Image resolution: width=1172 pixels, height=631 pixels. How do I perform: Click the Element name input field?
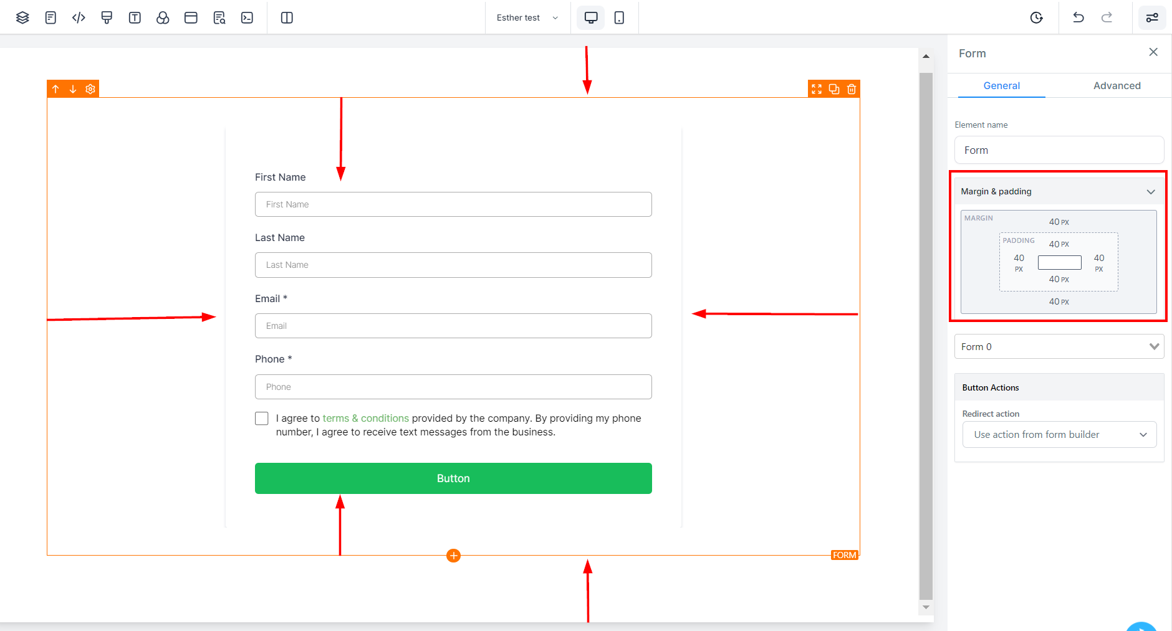1059,150
